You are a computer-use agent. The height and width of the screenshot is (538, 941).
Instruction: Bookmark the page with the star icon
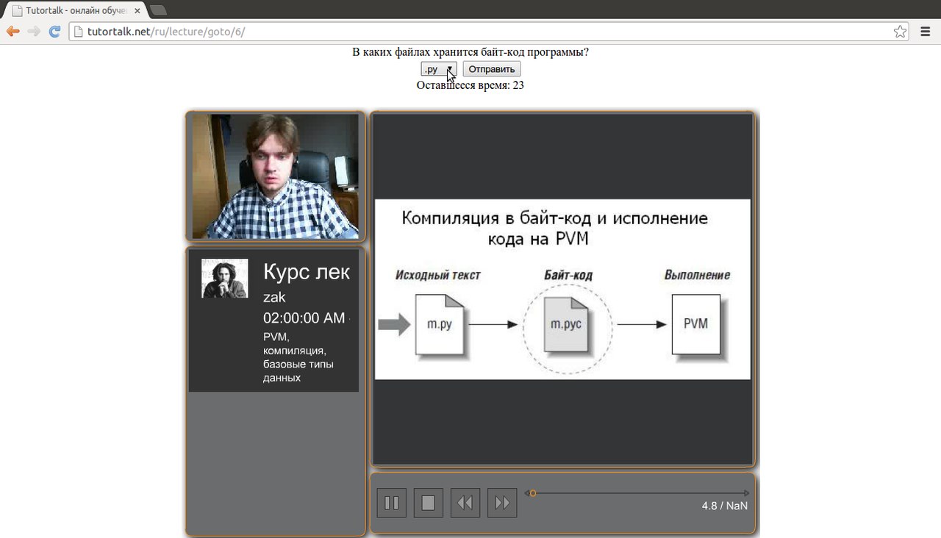pos(900,32)
